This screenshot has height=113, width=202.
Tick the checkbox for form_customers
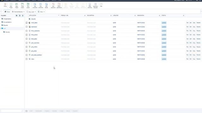pyautogui.click(x=27, y=31)
